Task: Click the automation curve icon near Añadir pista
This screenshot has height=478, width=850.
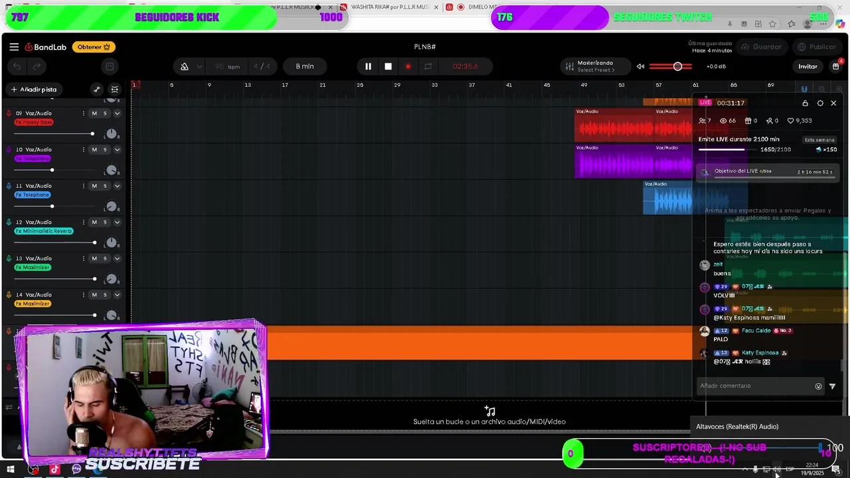Action: 97,90
